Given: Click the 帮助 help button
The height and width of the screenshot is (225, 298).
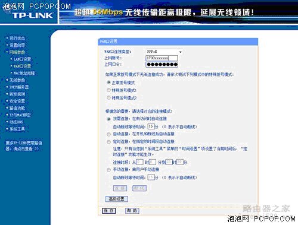Looking at the screenshot, I should pos(132,211).
